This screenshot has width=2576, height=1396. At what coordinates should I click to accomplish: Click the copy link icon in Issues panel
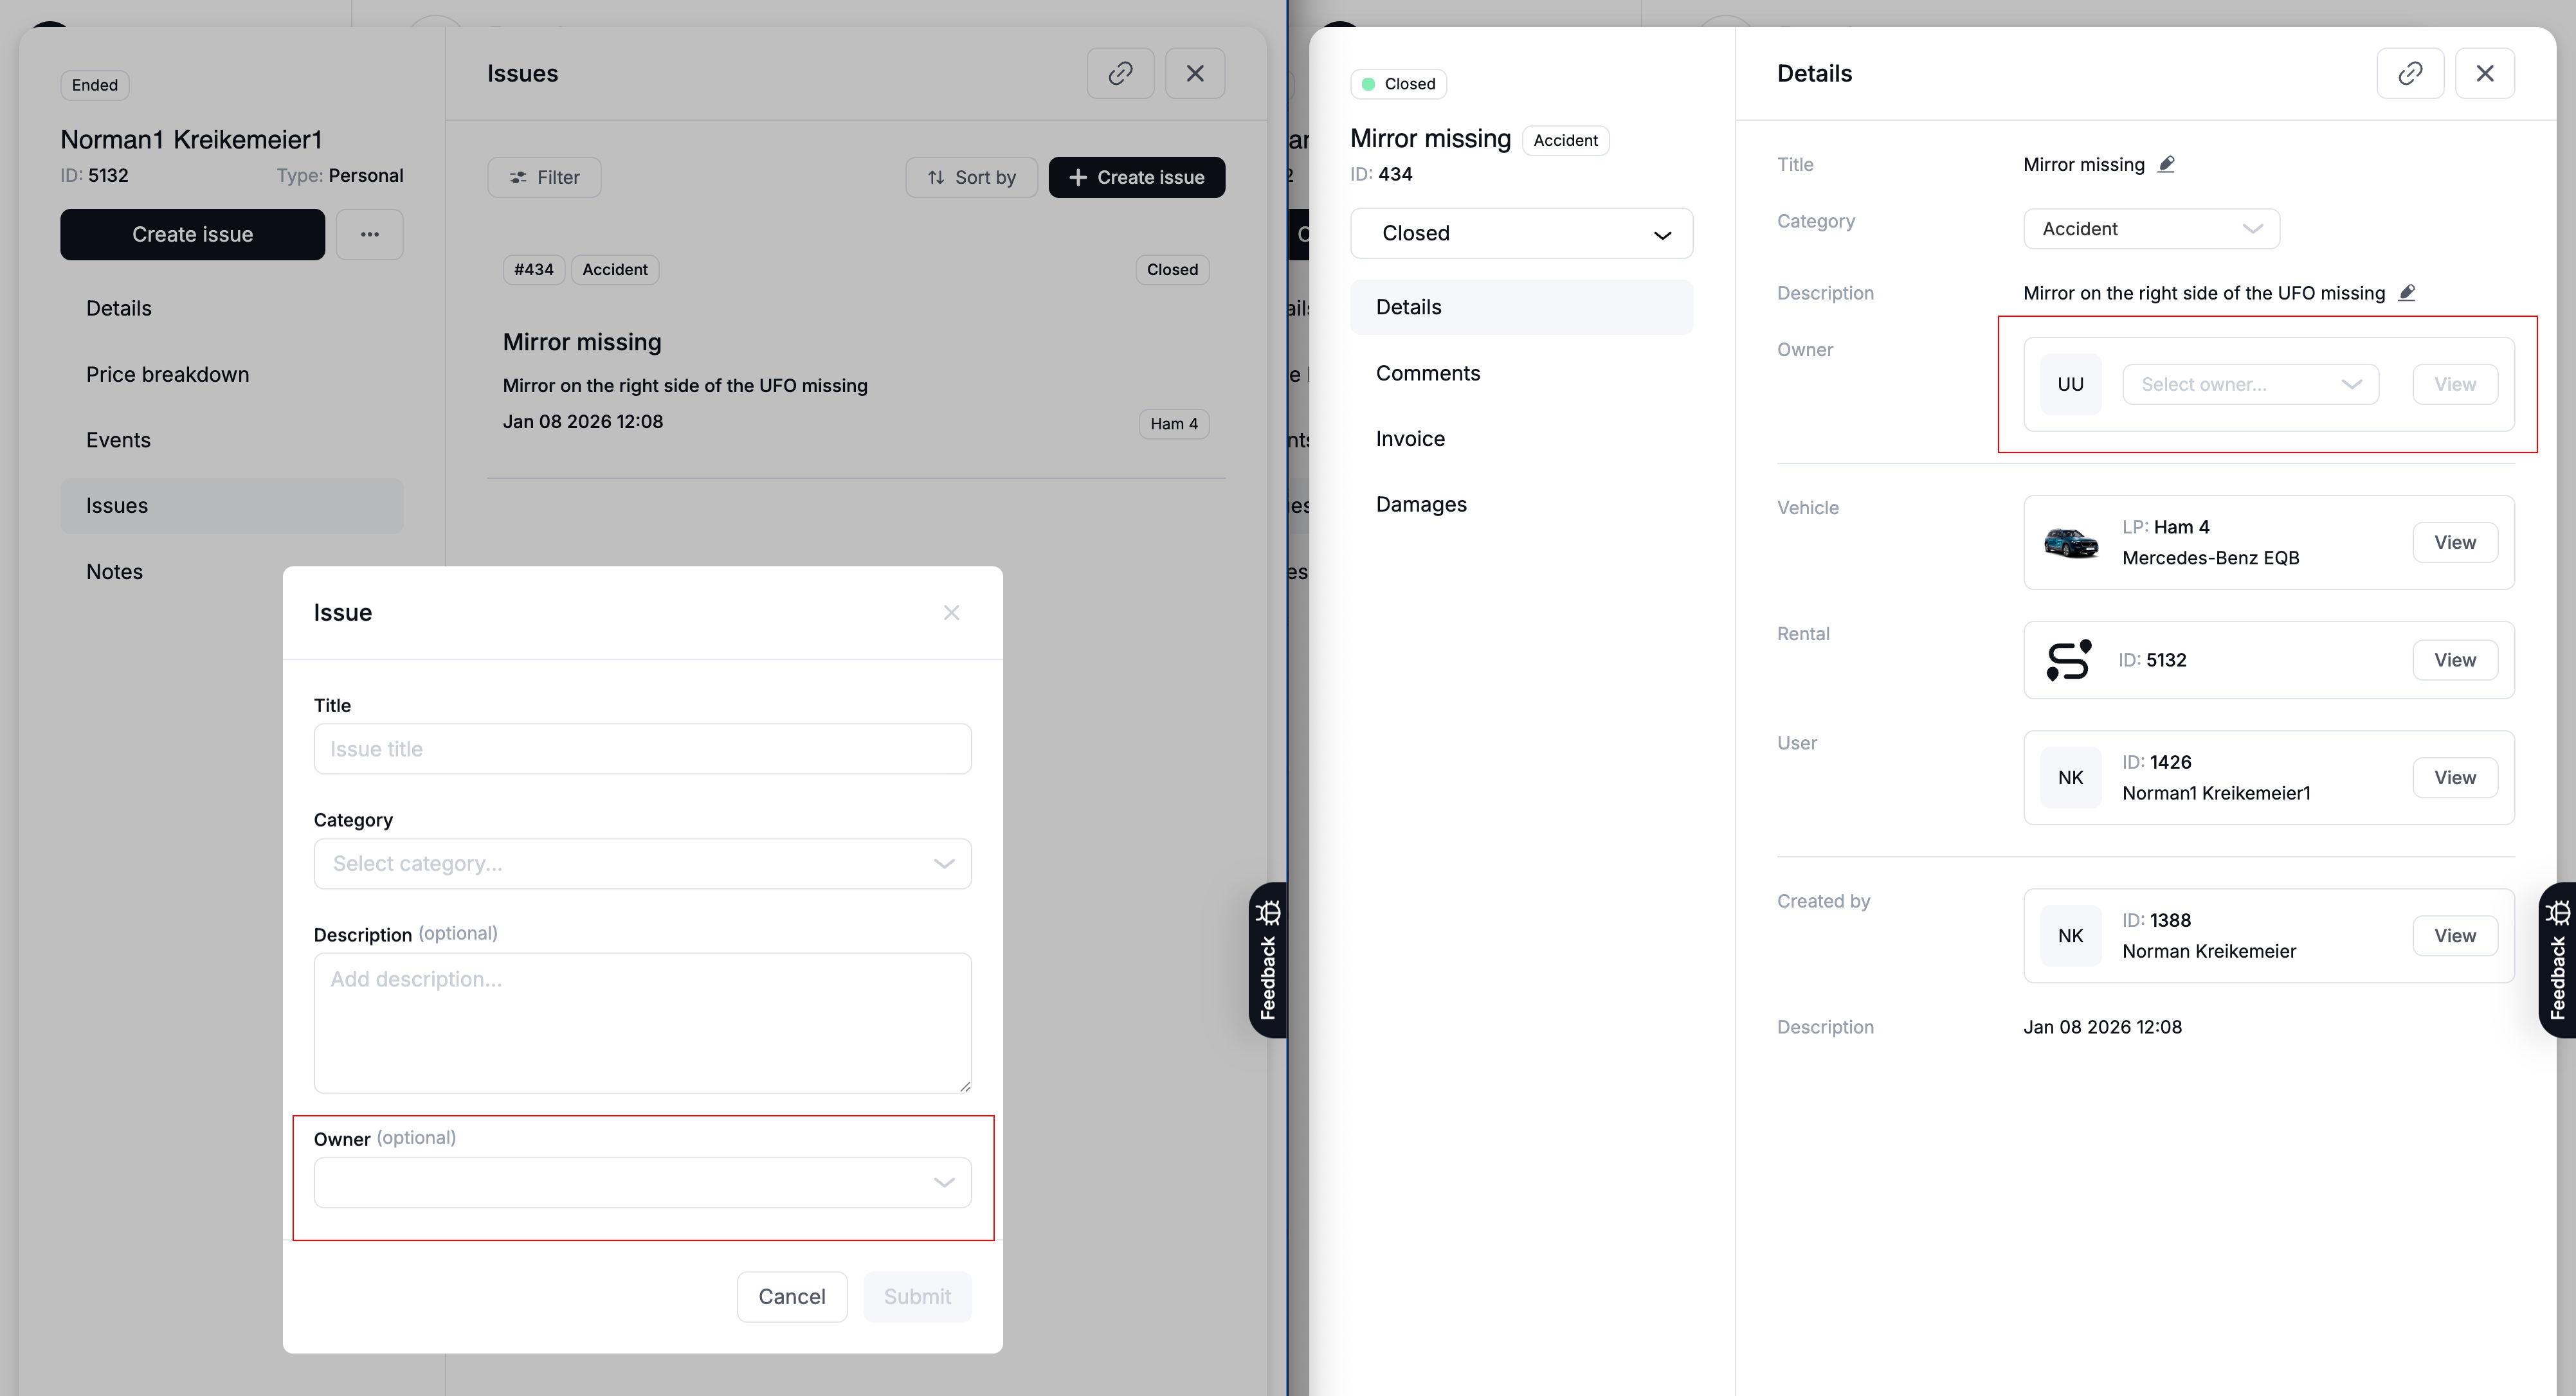[x=1120, y=73]
